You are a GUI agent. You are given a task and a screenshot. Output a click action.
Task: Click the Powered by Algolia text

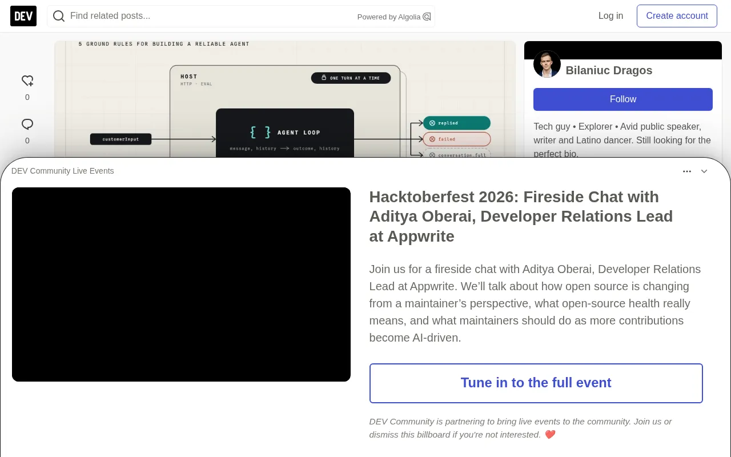(x=389, y=17)
